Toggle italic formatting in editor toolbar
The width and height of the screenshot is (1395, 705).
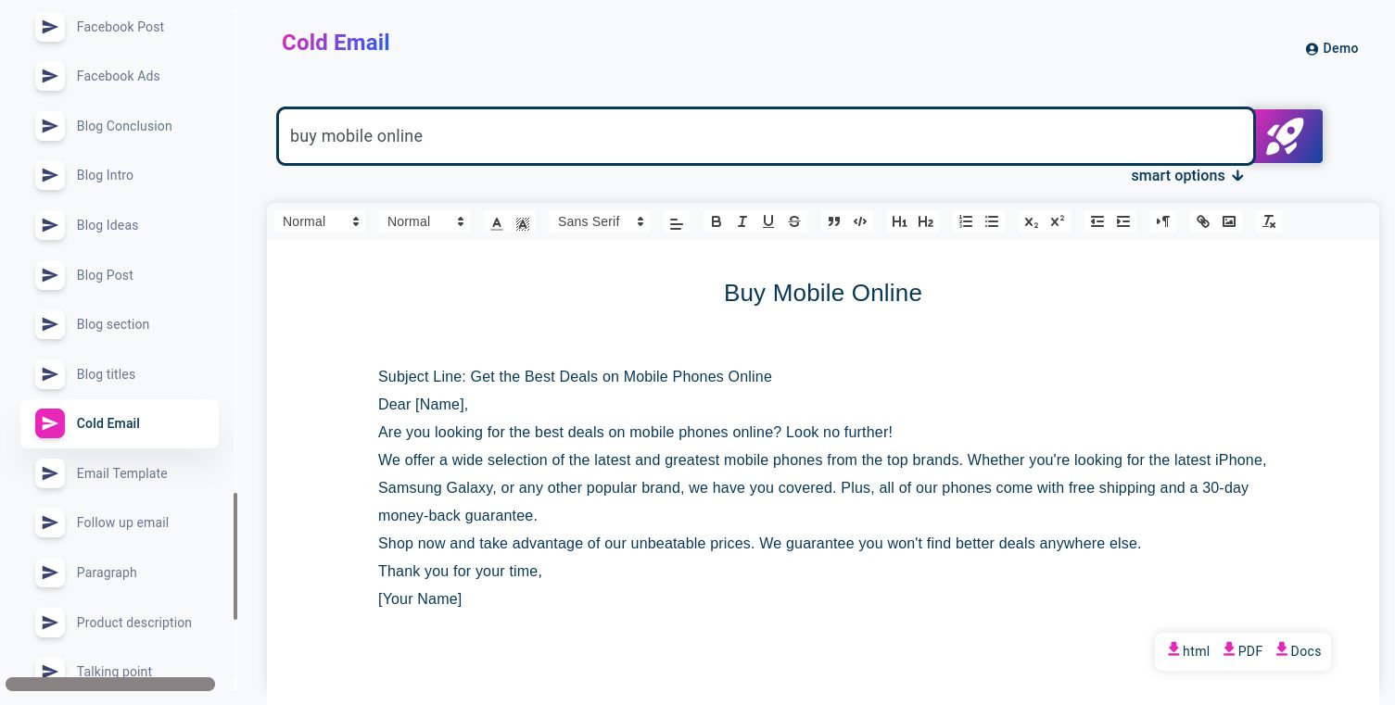[x=742, y=221]
